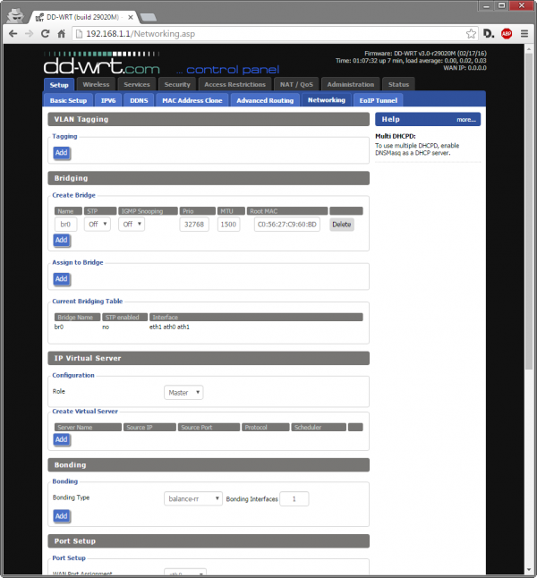
Task: Delete the br0 bridge entry
Action: coord(341,225)
